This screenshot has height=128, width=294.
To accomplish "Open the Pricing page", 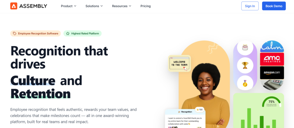I will 146,6.
